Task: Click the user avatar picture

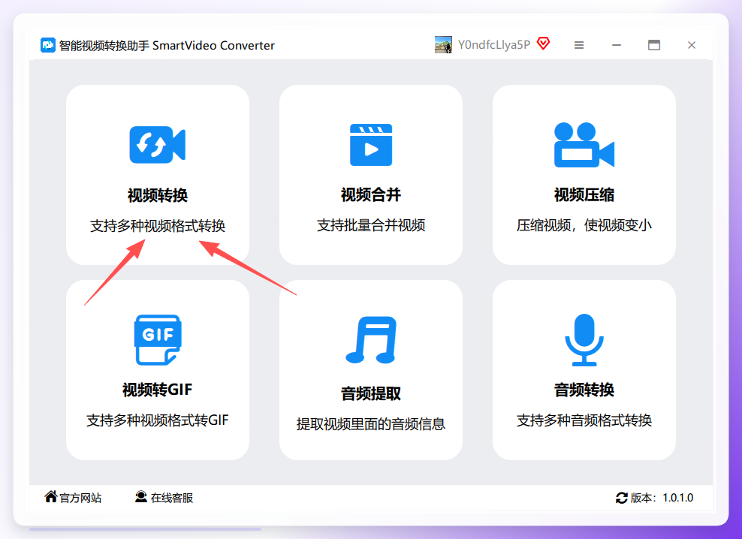Action: coord(443,45)
